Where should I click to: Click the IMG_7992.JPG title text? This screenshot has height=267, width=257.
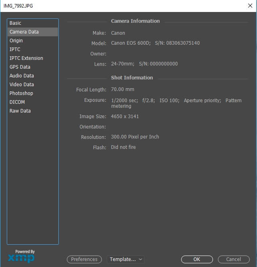click(18, 6)
